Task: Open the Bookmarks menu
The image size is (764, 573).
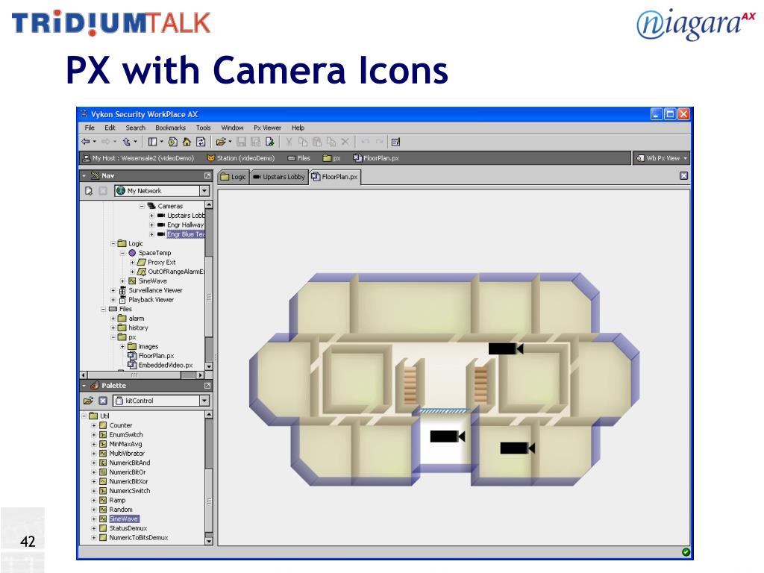Action: coord(170,128)
